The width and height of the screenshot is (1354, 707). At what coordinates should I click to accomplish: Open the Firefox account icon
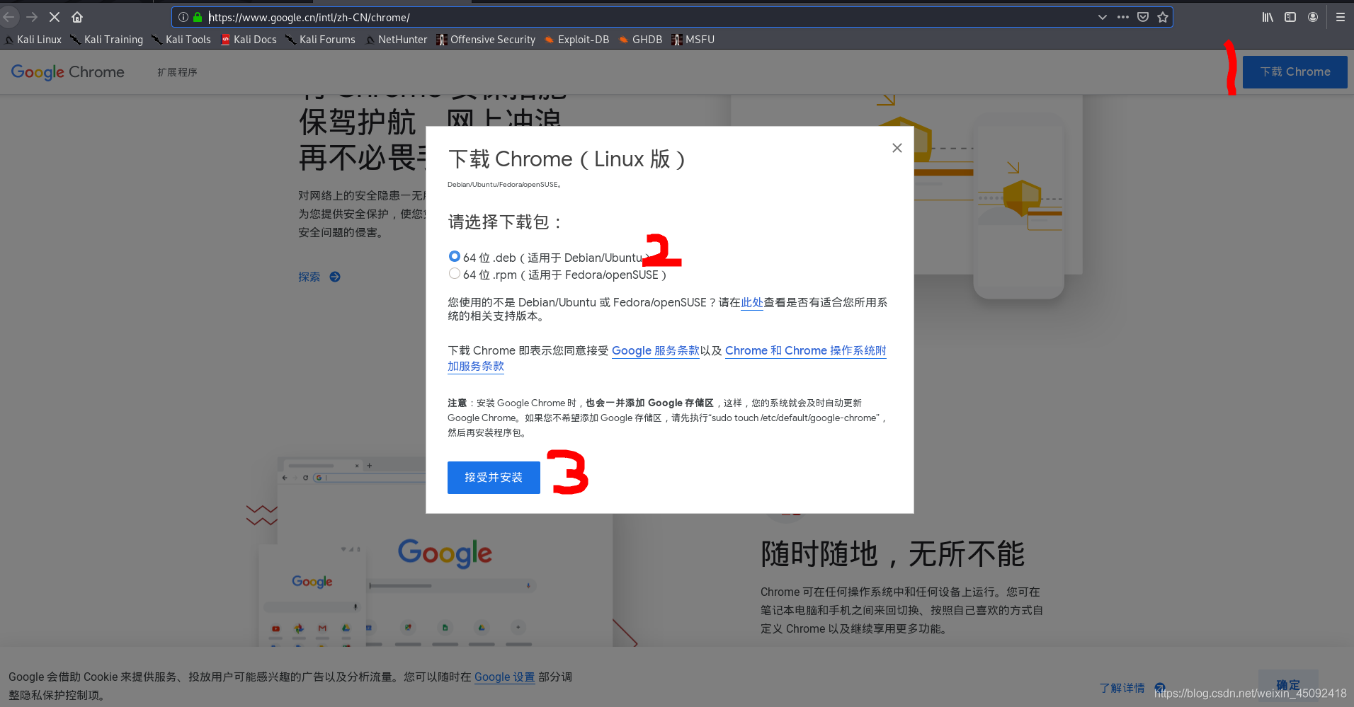1313,17
